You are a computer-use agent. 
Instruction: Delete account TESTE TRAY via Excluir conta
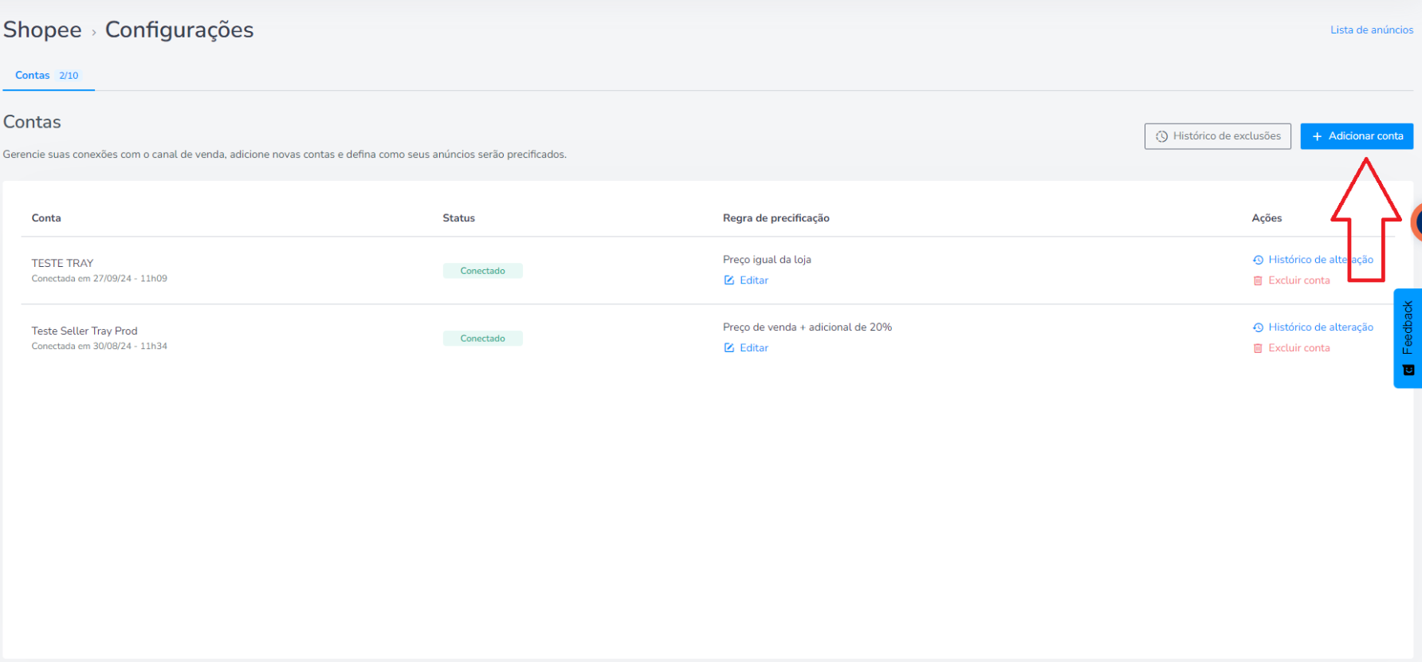1291,280
